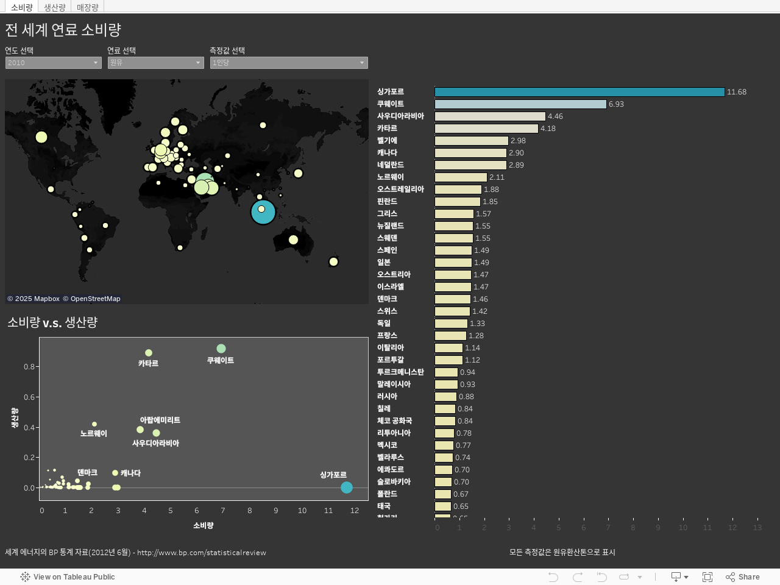Click the 스웨덴 label in bar list

coord(387,238)
